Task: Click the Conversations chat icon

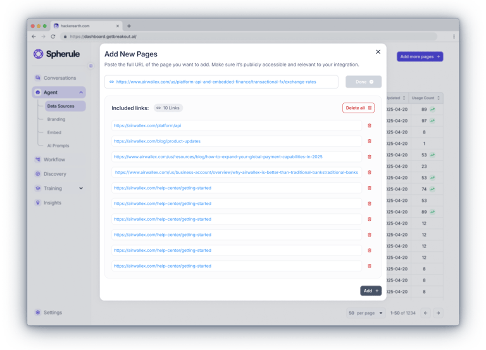Action: point(38,77)
